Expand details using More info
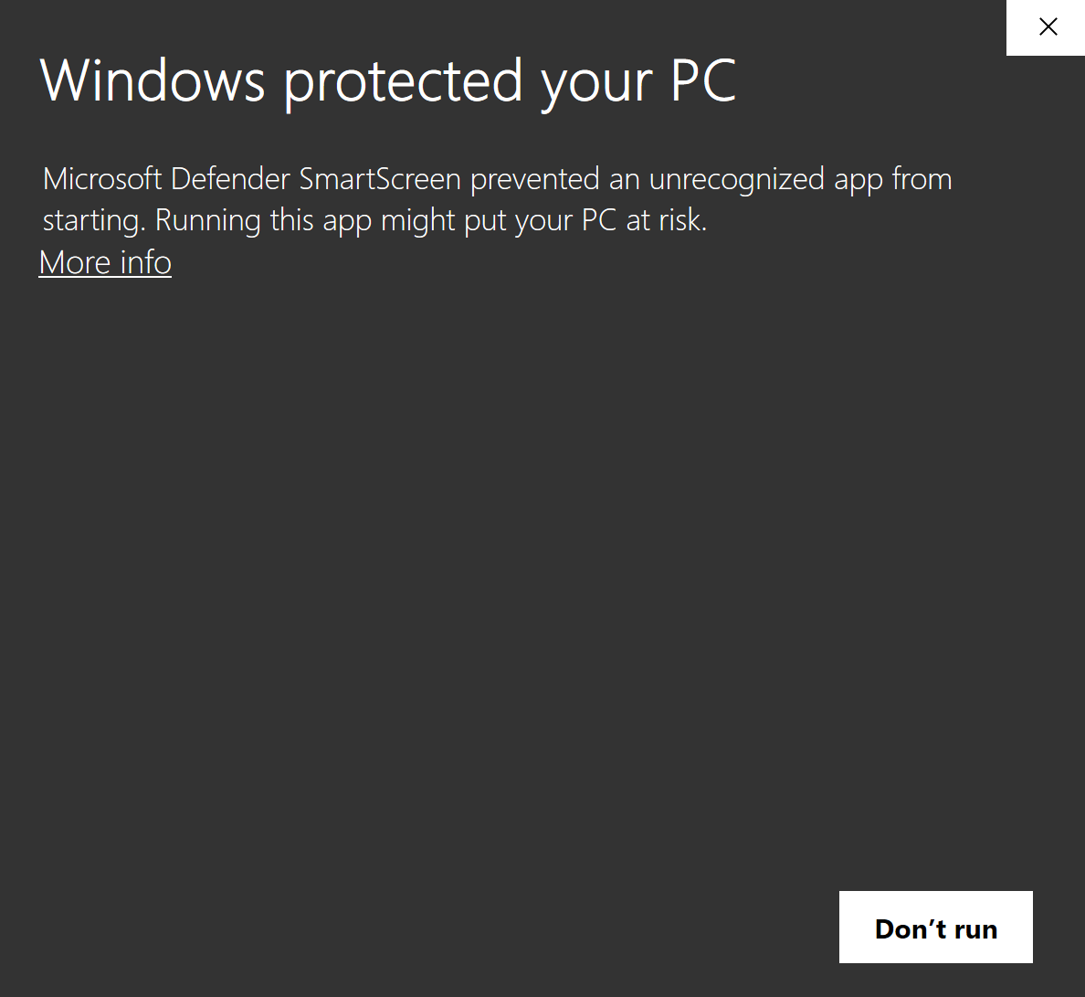 (x=105, y=263)
